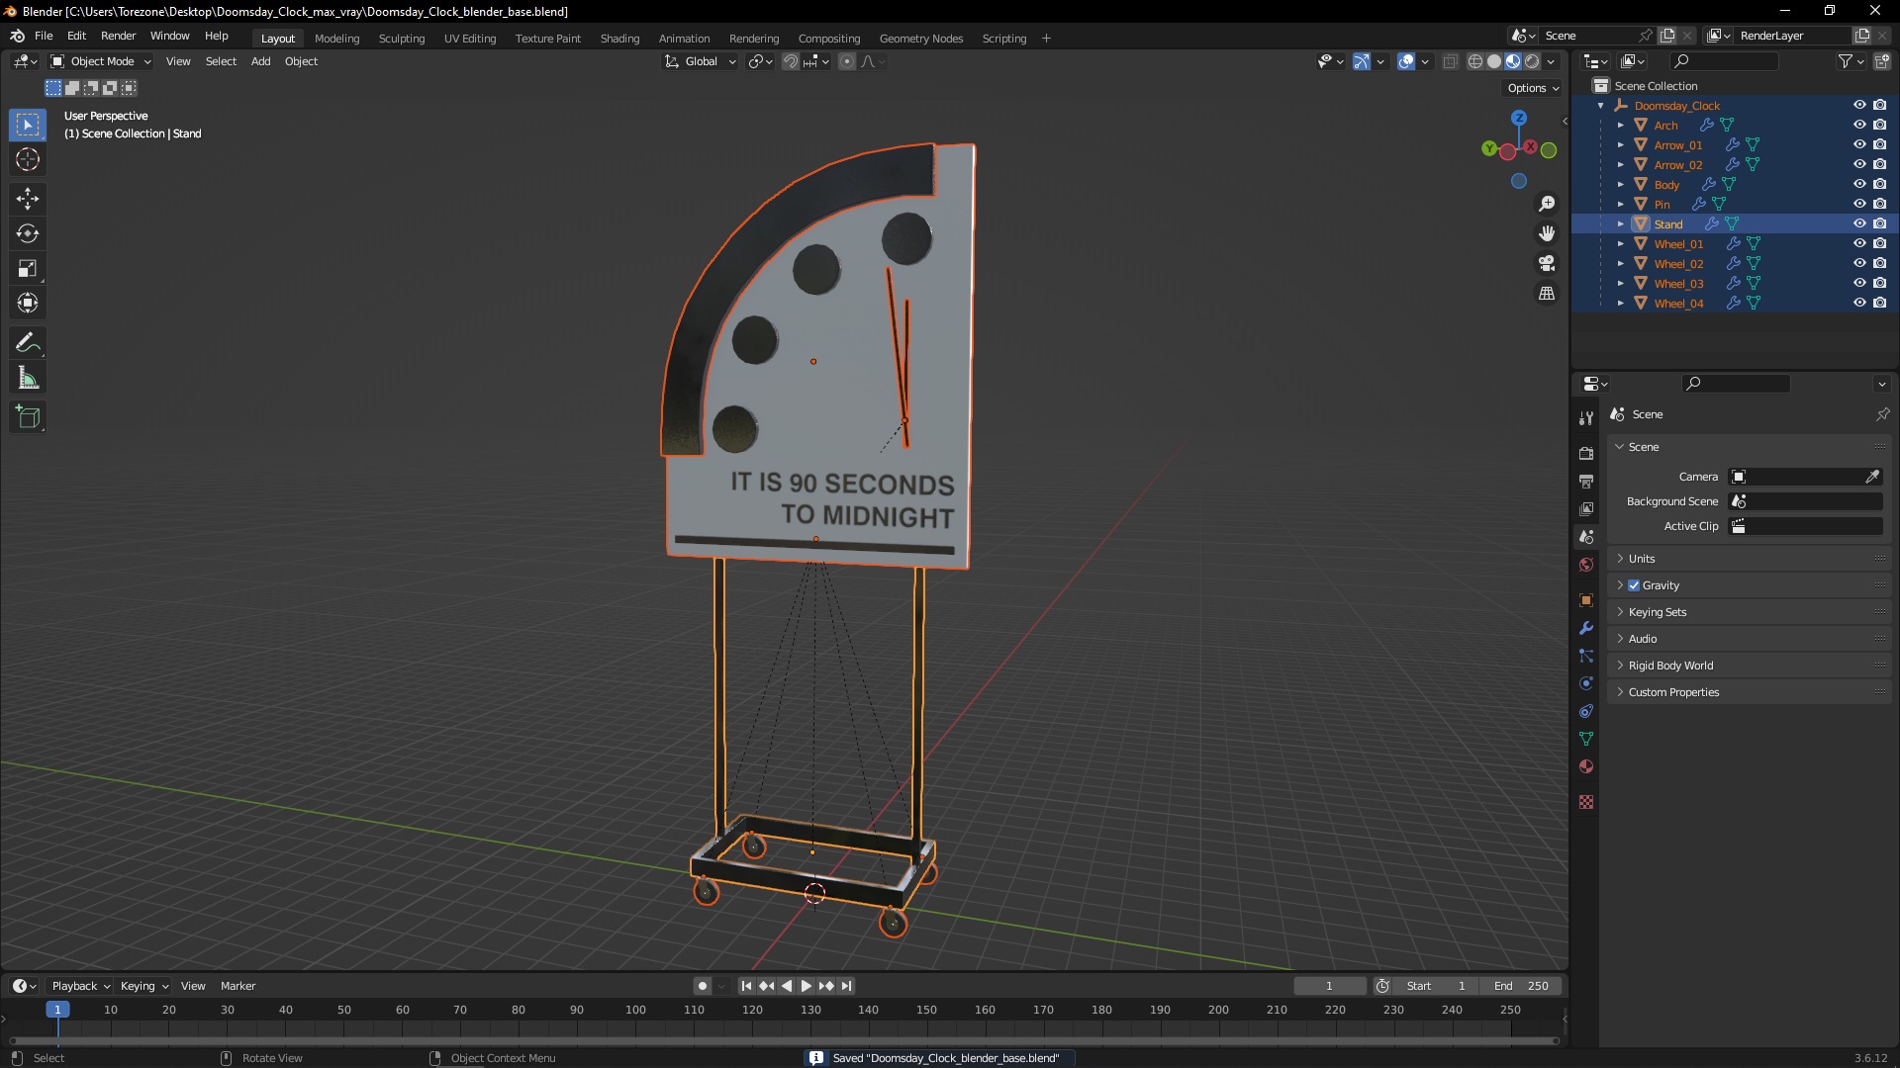The image size is (1900, 1068).
Task: Select the Scale tool
Action: [x=28, y=269]
